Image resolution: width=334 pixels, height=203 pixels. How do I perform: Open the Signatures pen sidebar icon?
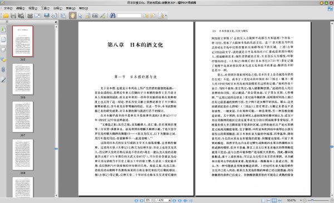(3, 80)
